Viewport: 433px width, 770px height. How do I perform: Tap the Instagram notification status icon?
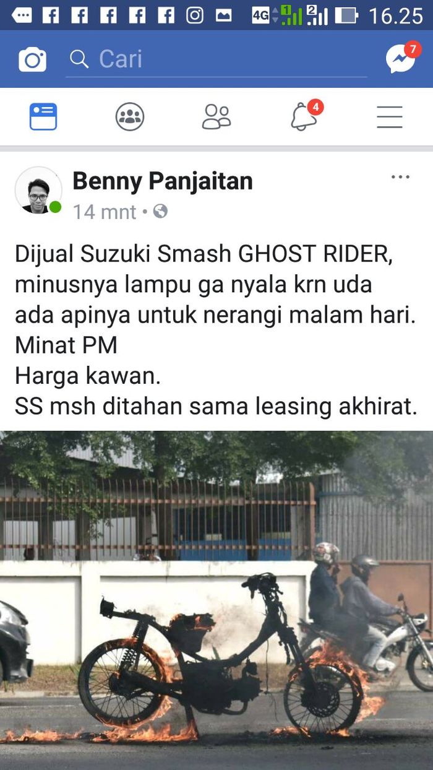195,15
